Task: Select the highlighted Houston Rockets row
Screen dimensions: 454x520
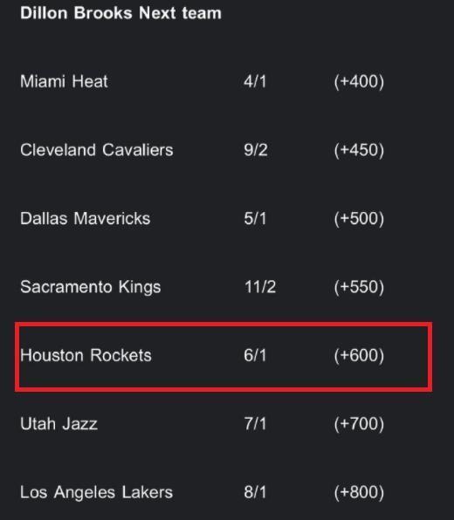Action: (x=224, y=357)
